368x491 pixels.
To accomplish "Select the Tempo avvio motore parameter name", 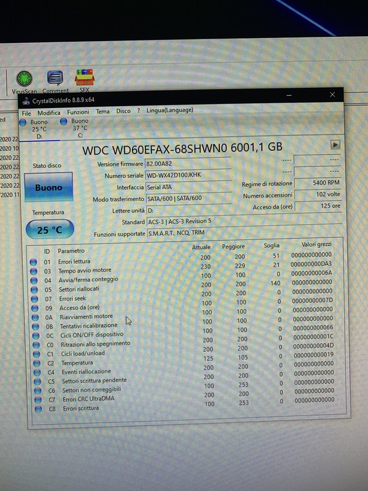I will pyautogui.click(x=85, y=270).
